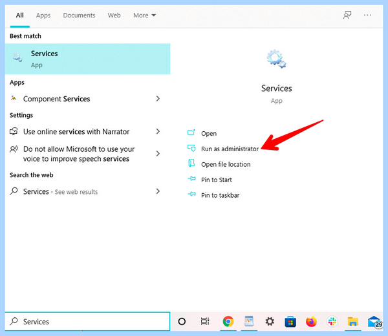Open the three-dot options menu
Image resolution: width=388 pixels, height=336 pixels.
pyautogui.click(x=367, y=15)
